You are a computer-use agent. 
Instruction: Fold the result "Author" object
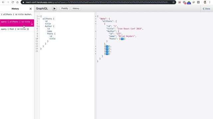click(x=96, y=31)
